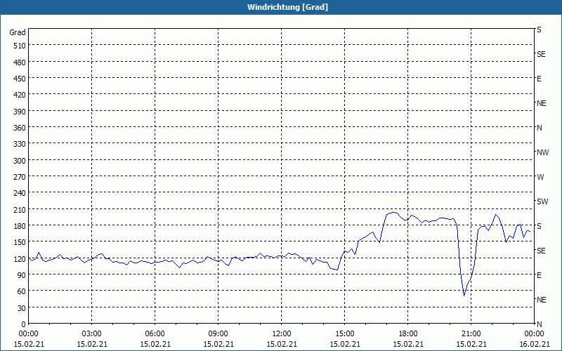Screen dimensions: 562x351
Task: Click the "NW" compass label
Action: tap(542, 152)
